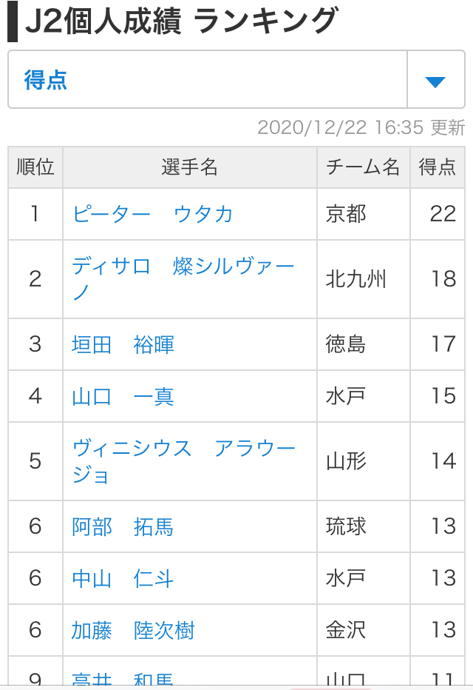The image size is (473, 690).
Task: Click the score 22 for ピーター ウタカ
Action: tap(443, 214)
